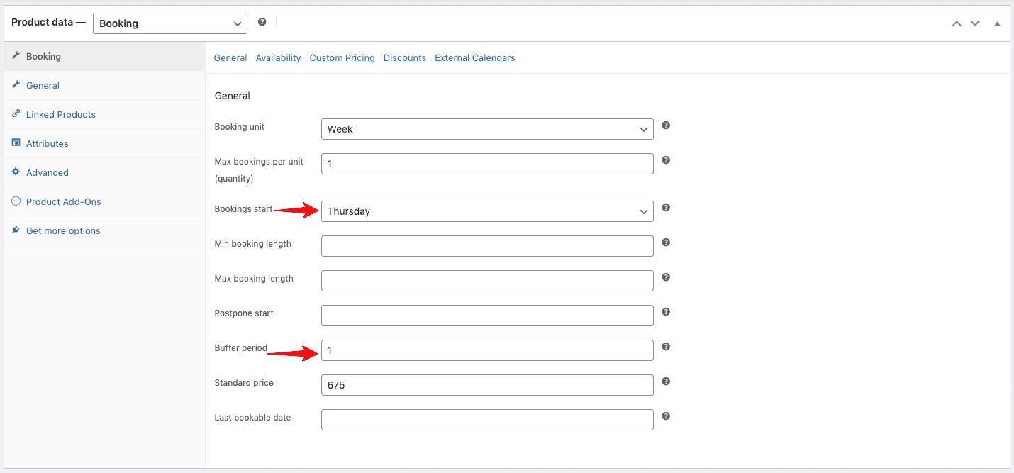Select the General sidebar tab
This screenshot has width=1014, height=473.
pyautogui.click(x=104, y=85)
